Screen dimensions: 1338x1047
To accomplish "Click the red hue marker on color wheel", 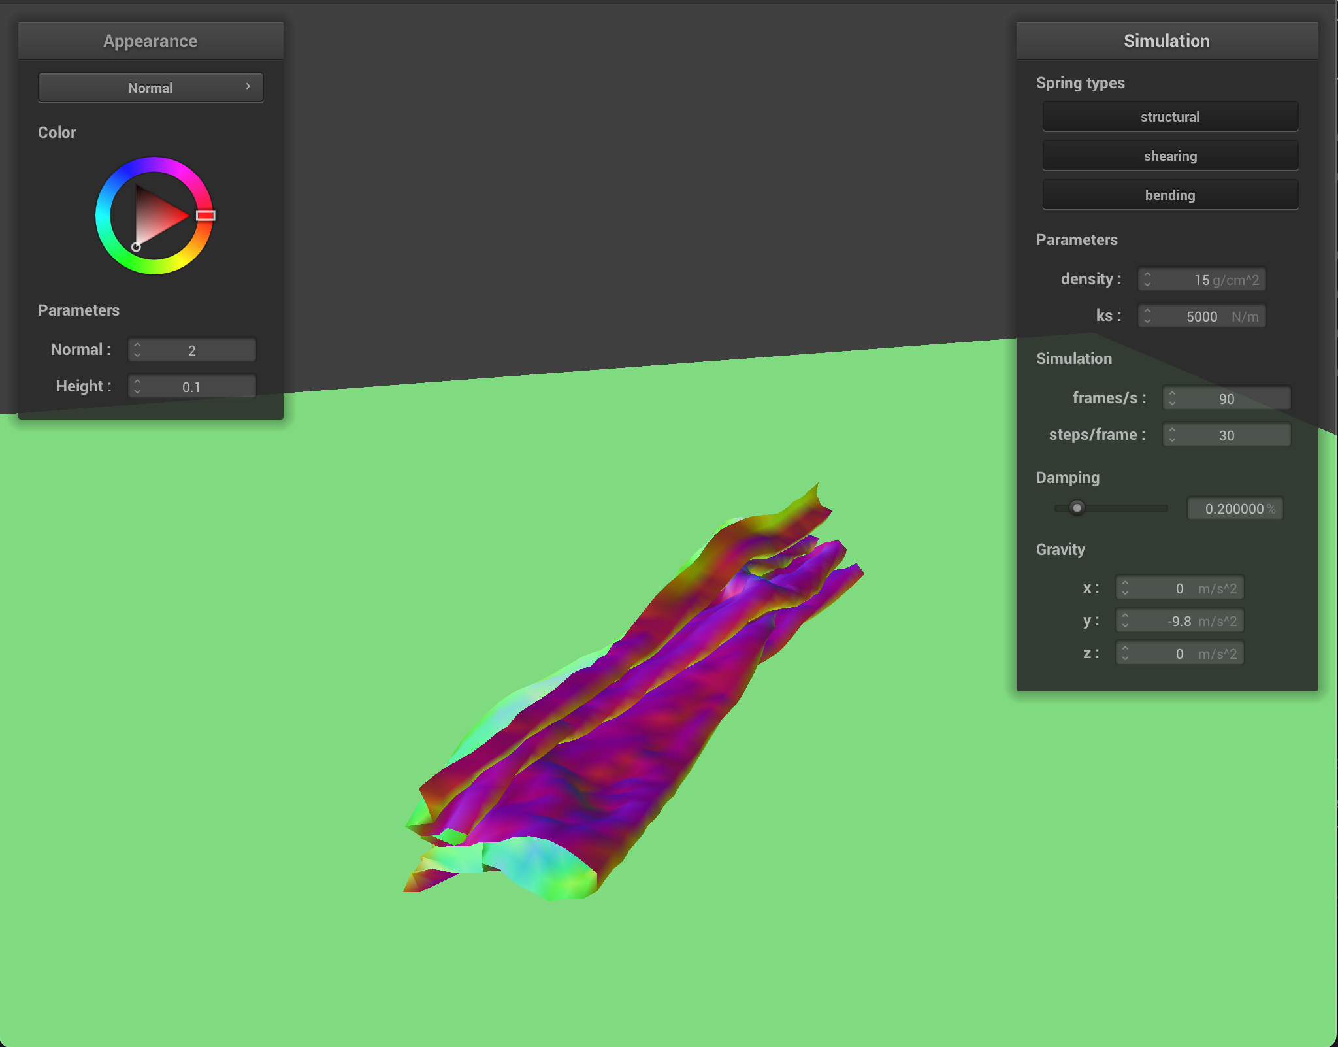I will [x=206, y=216].
